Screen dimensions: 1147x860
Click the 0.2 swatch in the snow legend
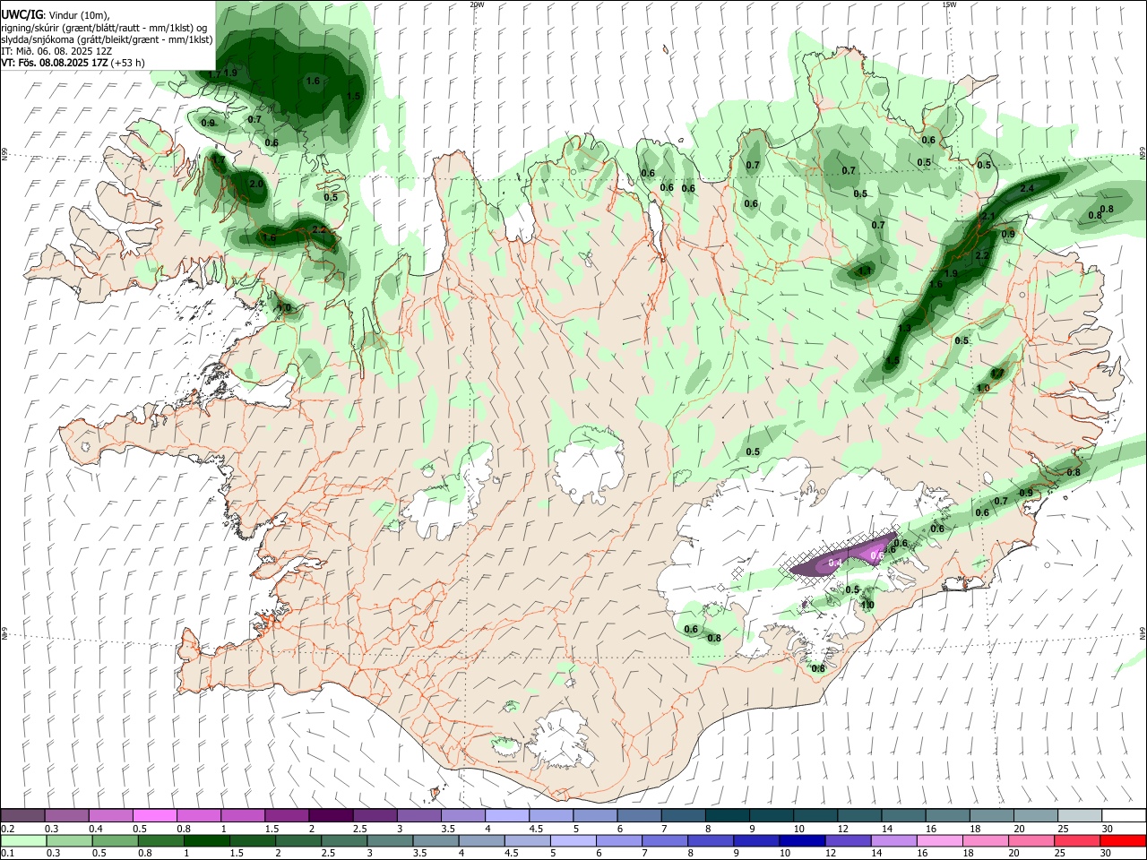tap(22, 815)
